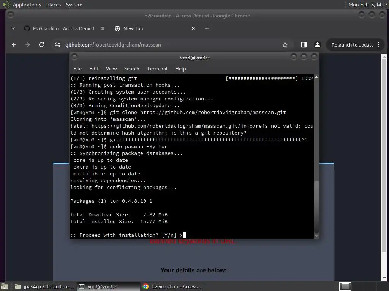389x291 pixels.
Task: Click Chrome page scrollbar down arrow
Action: [x=384, y=278]
